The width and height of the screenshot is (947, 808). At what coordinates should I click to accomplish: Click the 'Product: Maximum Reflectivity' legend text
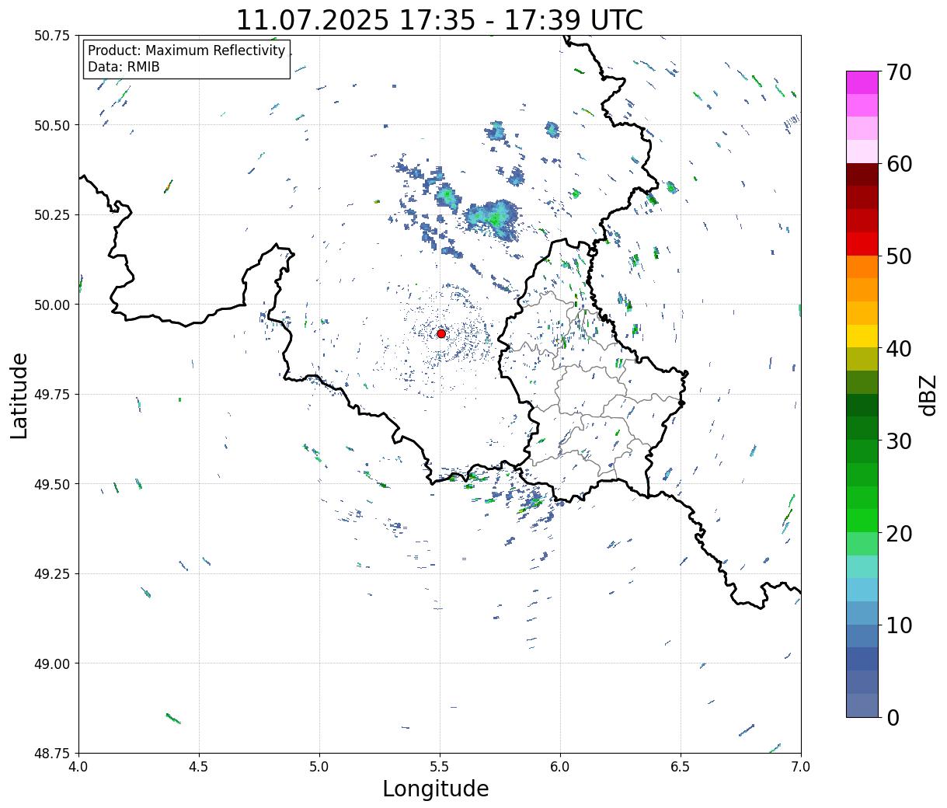coord(186,50)
